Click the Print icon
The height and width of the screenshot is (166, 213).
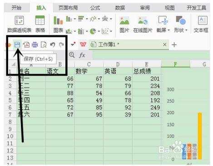coord(35,45)
